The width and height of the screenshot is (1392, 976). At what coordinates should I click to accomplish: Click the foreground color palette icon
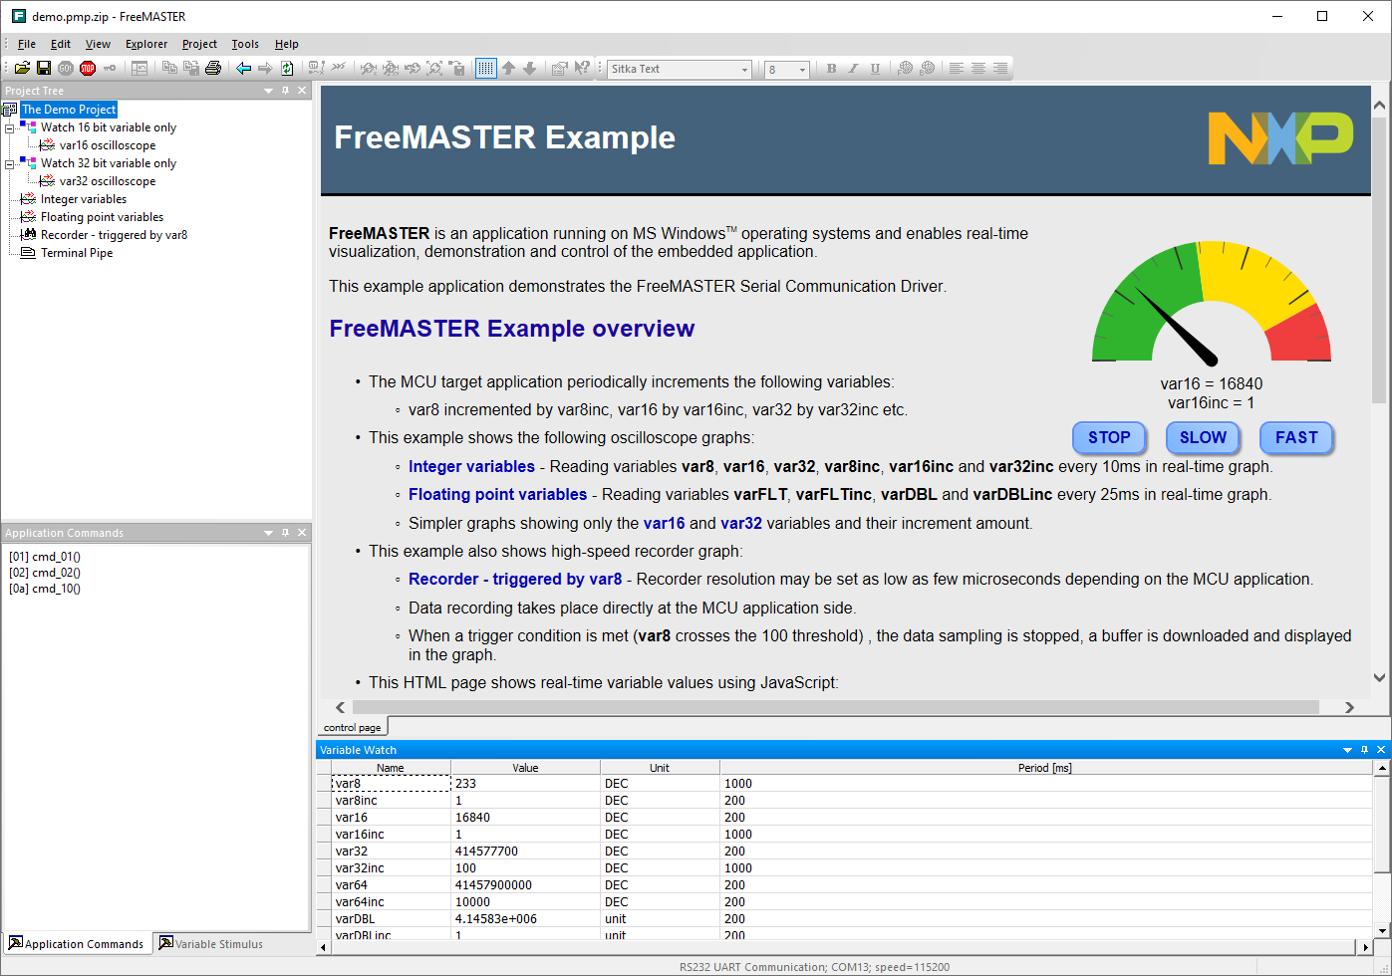(905, 69)
